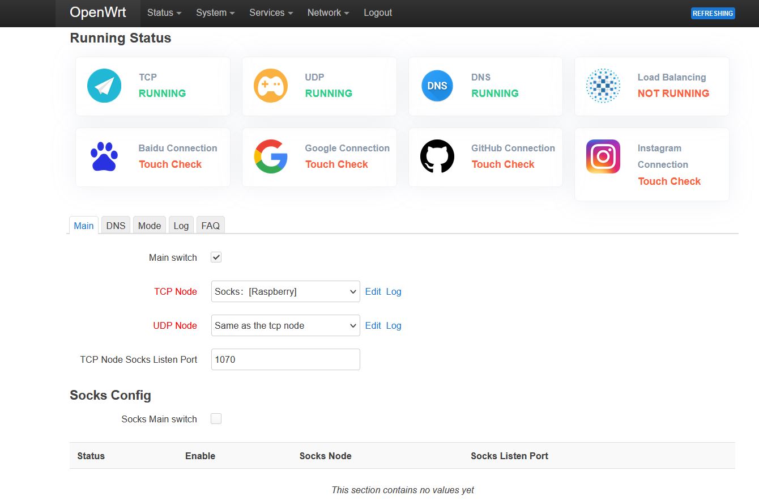Open the UDP Node dropdown

tap(285, 325)
